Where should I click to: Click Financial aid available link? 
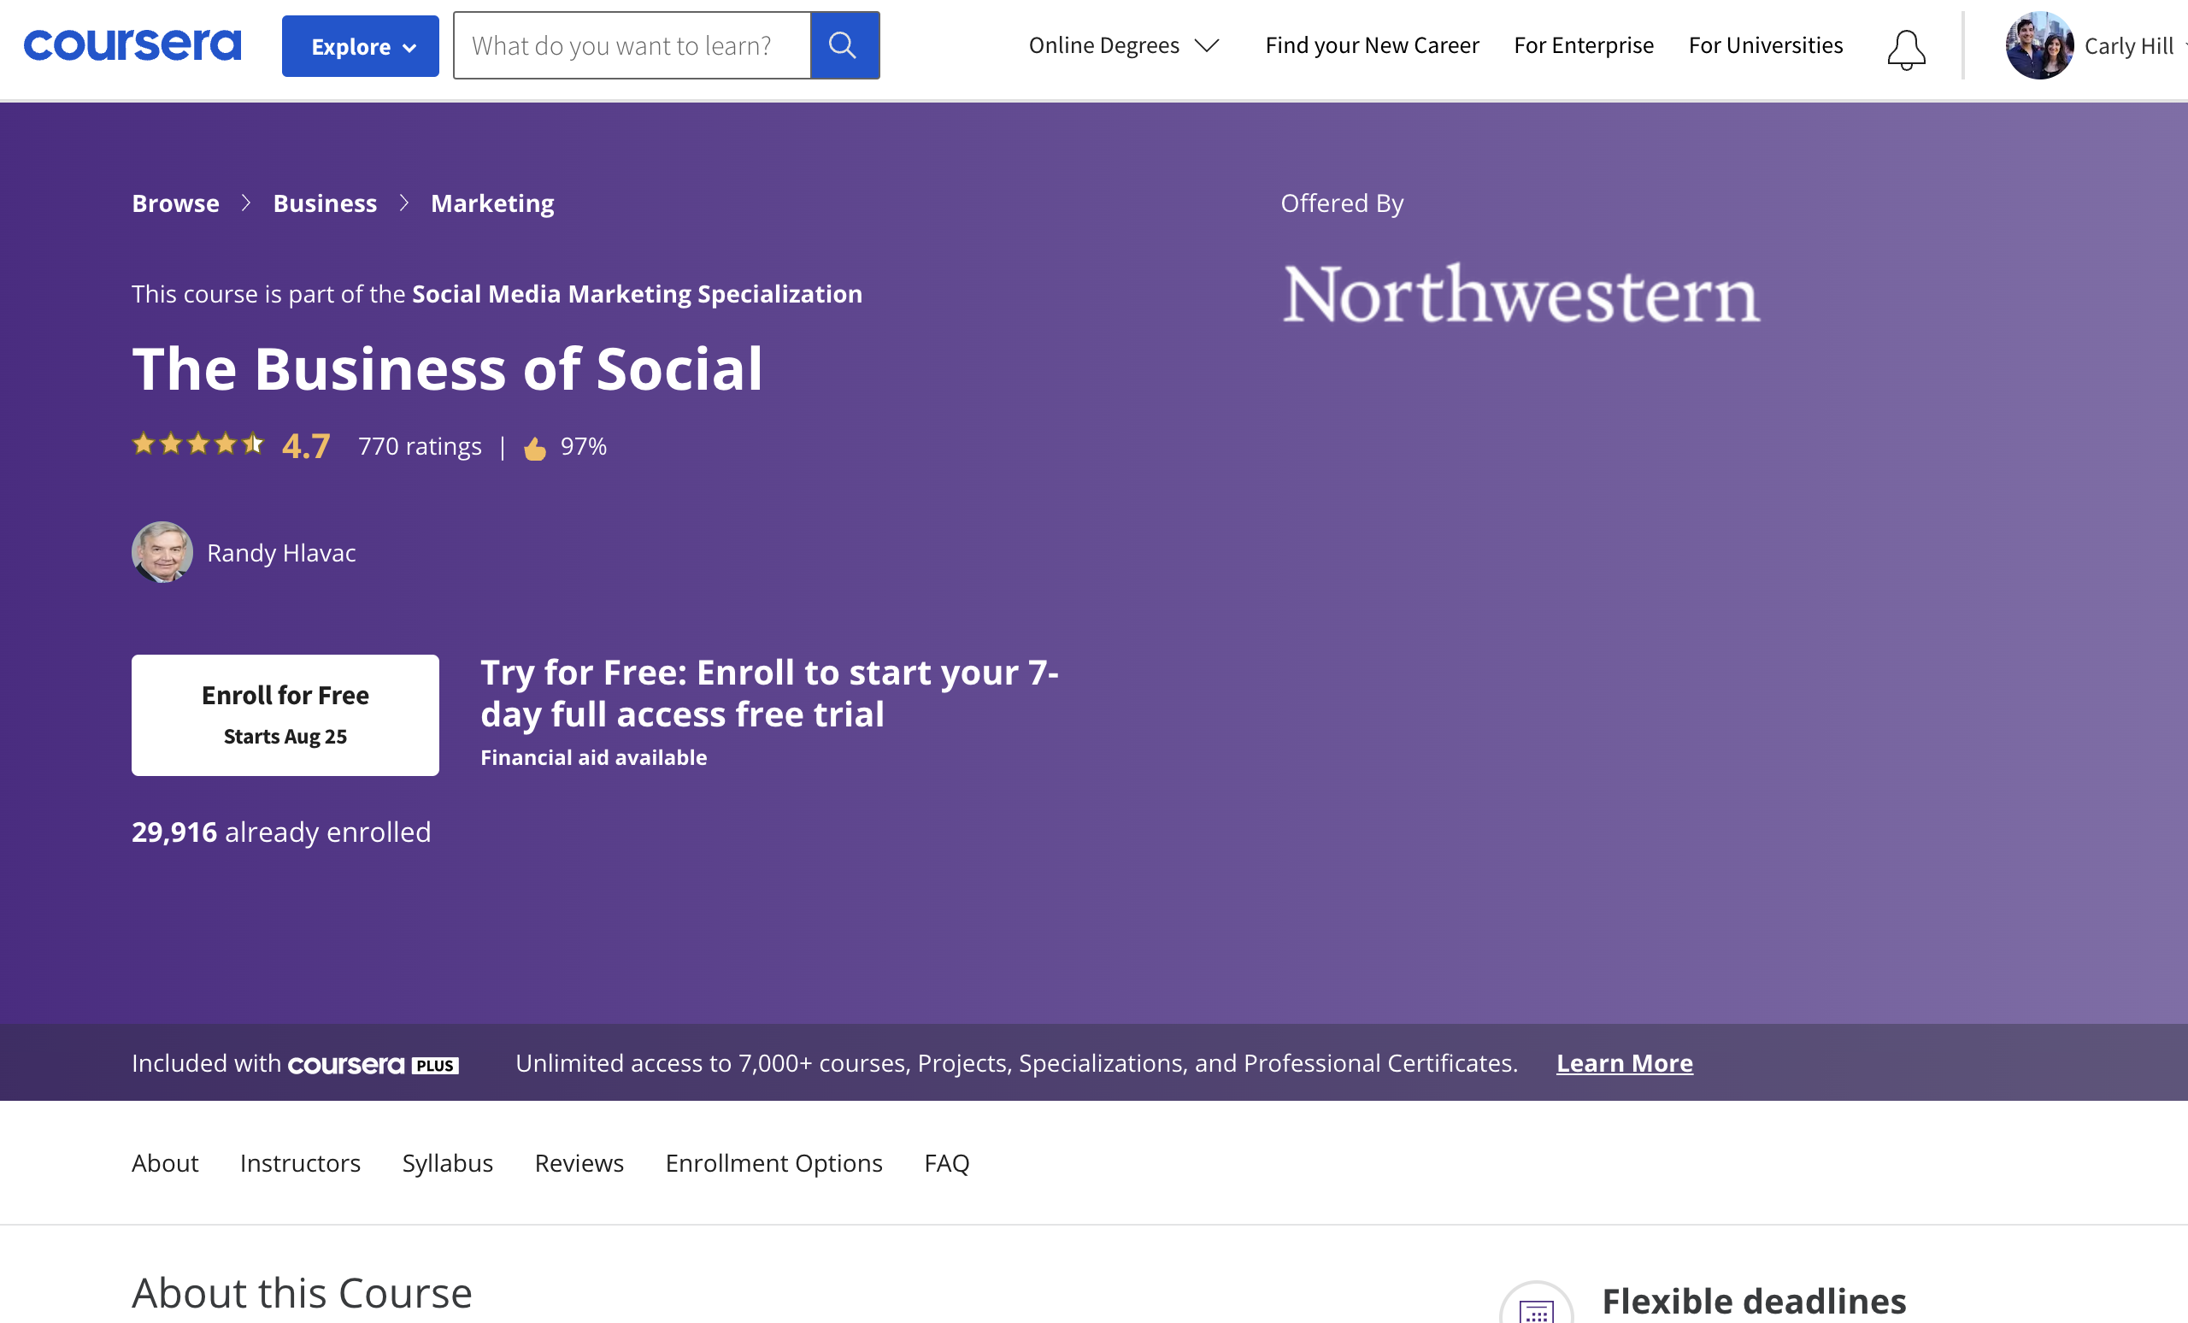pos(594,756)
